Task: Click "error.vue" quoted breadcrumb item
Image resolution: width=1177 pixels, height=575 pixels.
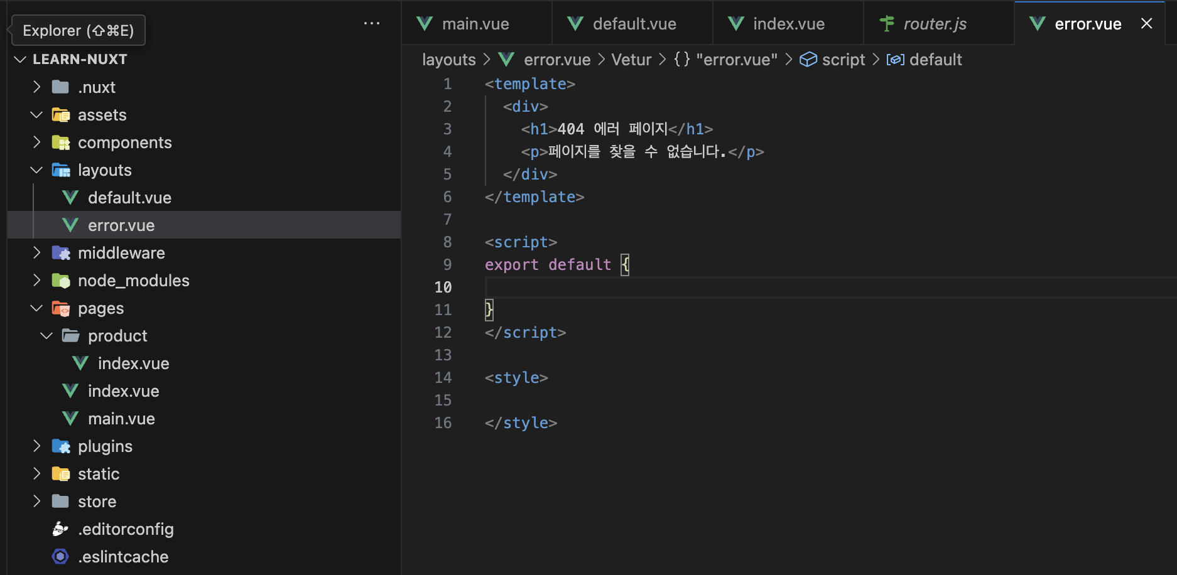Action: [x=737, y=60]
